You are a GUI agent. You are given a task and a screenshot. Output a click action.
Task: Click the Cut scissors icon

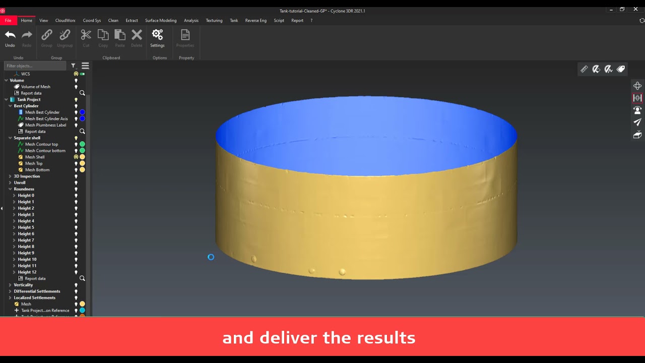click(x=86, y=35)
